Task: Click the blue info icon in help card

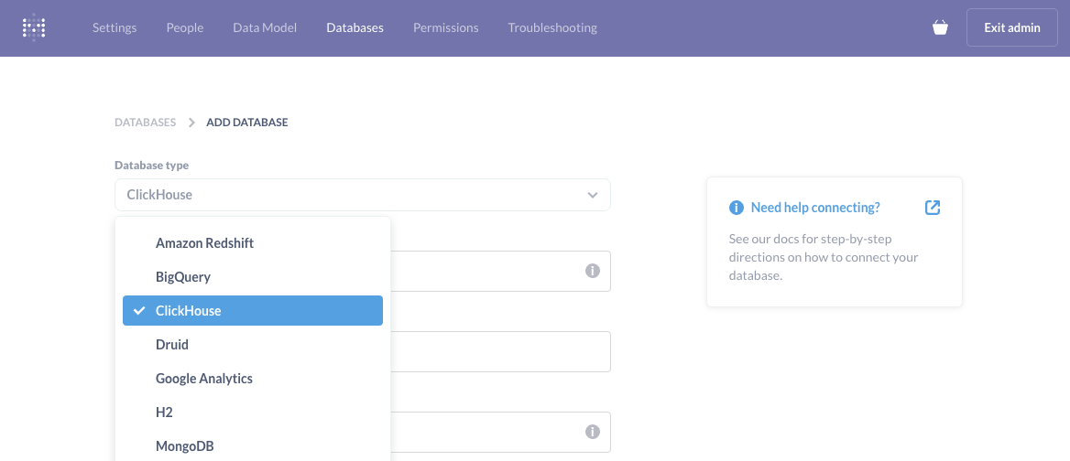Action: (736, 208)
